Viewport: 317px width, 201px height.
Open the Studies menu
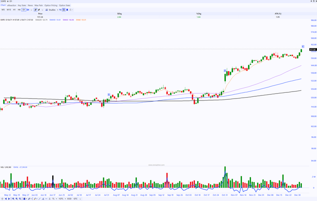tap(50, 10)
